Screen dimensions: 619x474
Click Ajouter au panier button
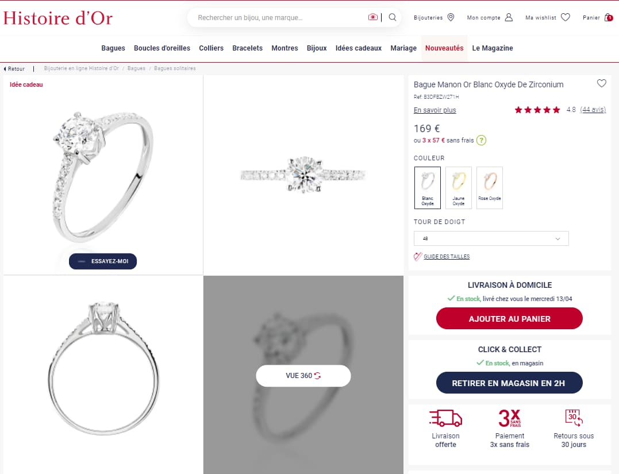tap(509, 318)
